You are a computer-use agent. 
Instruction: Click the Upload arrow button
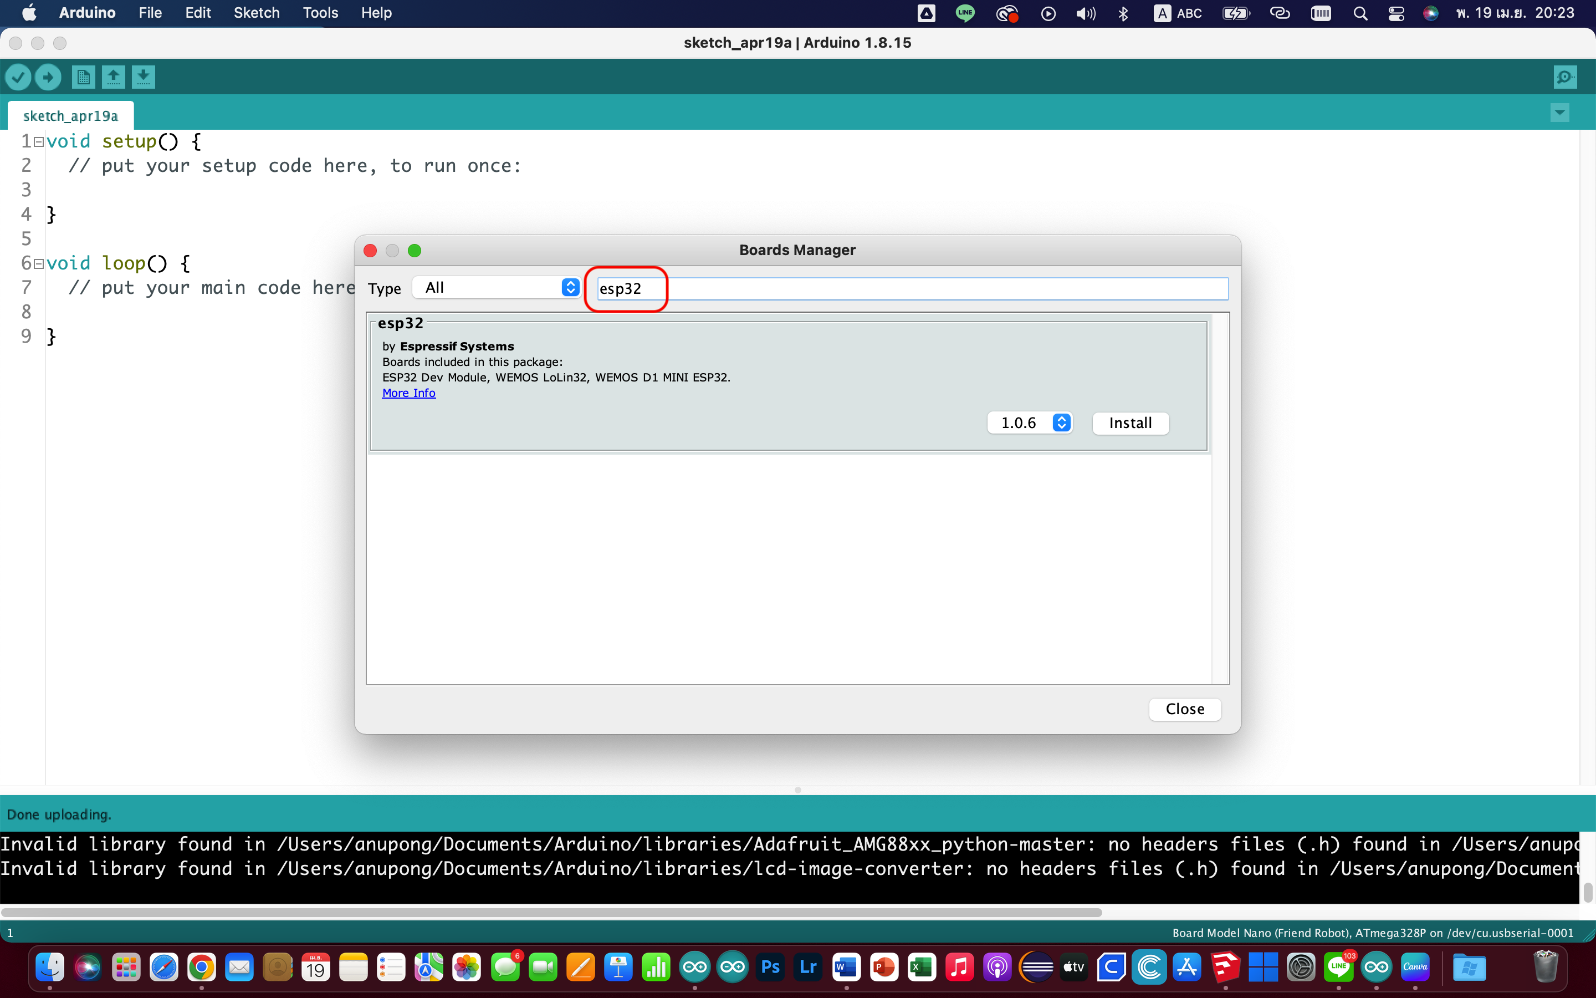click(48, 77)
